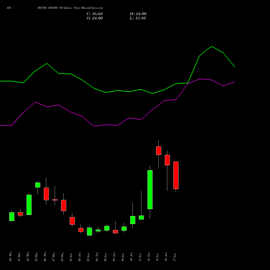Screen dimensions: 270x270
Task: Select the green candle on 10 Jun
Action: click(x=133, y=220)
